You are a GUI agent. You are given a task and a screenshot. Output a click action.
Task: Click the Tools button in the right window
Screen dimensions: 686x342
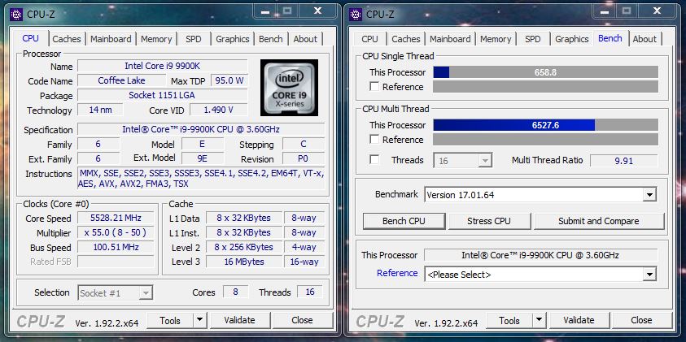click(x=509, y=321)
